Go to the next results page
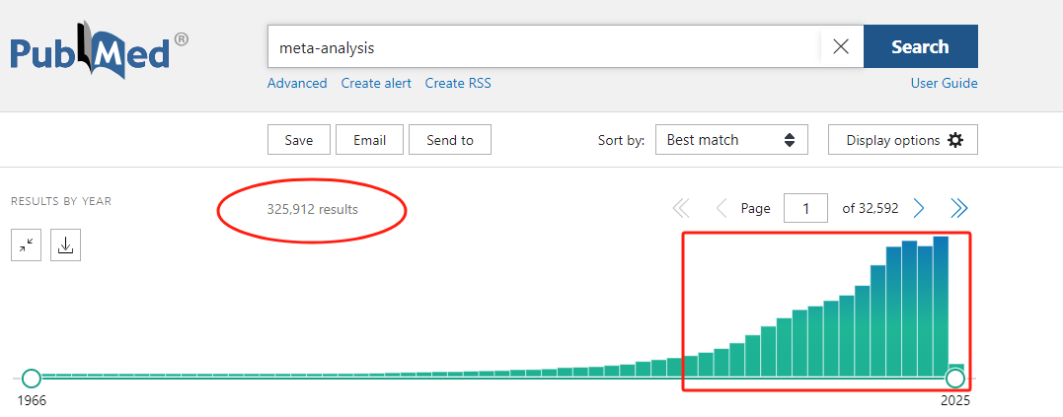The image size is (1063, 417). coord(919,209)
